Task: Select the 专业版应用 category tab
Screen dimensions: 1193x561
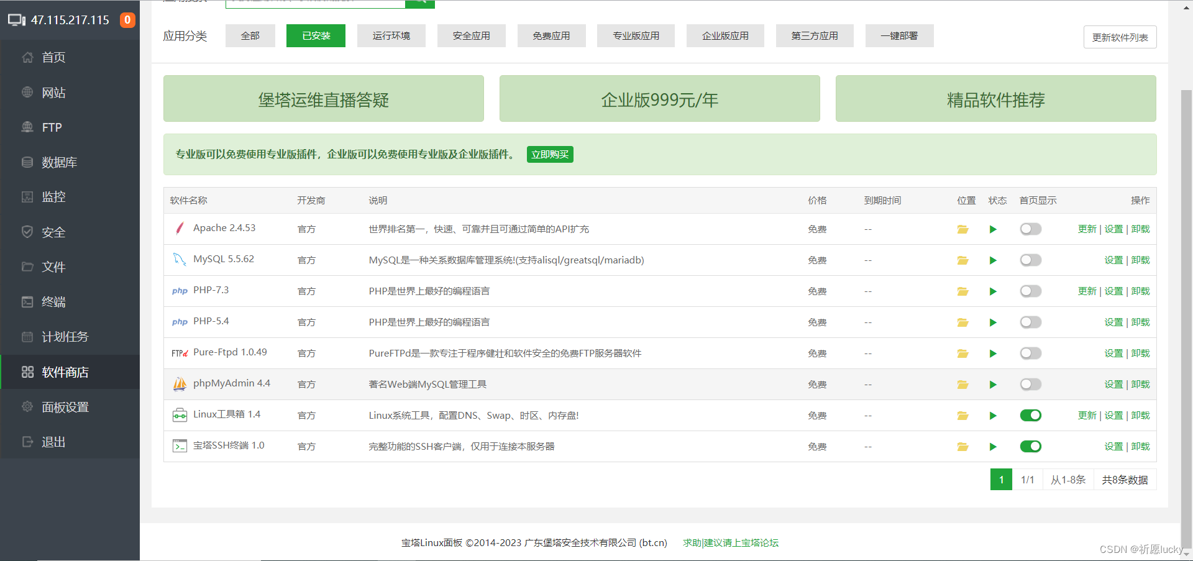Action: tap(636, 36)
